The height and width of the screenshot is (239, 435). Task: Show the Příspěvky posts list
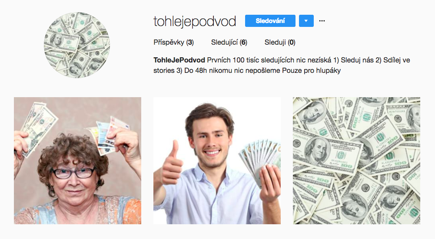[174, 43]
